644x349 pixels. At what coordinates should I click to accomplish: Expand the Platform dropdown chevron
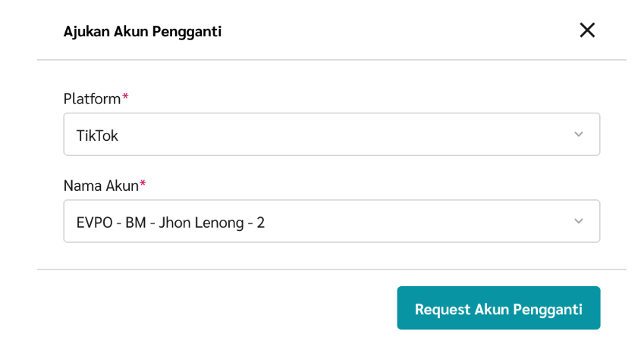click(x=579, y=135)
